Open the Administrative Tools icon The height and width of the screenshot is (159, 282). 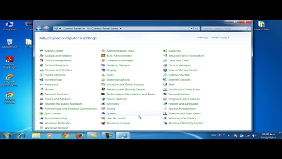click(103, 51)
